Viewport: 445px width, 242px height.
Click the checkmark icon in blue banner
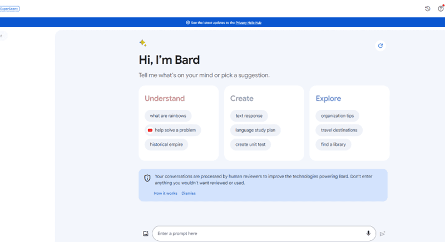click(x=187, y=23)
